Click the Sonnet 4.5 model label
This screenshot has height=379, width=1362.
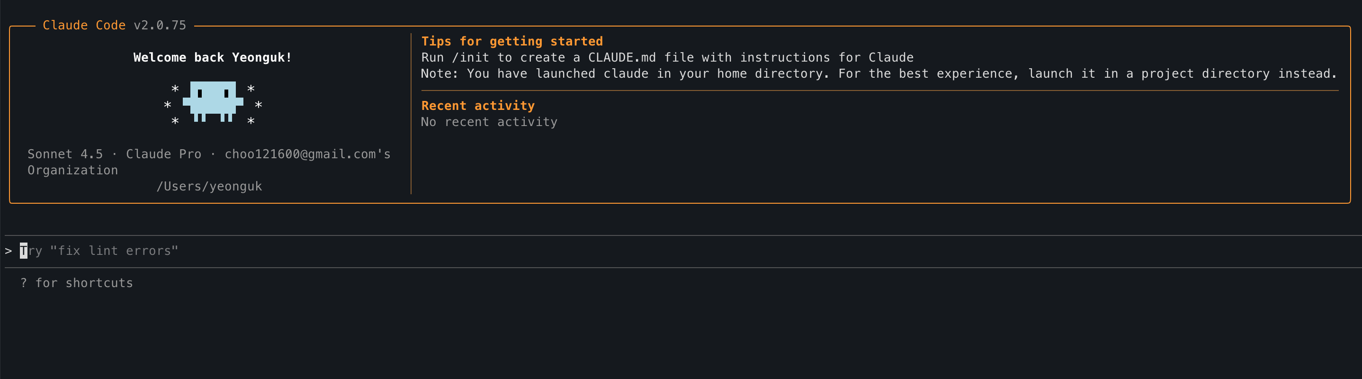point(65,154)
